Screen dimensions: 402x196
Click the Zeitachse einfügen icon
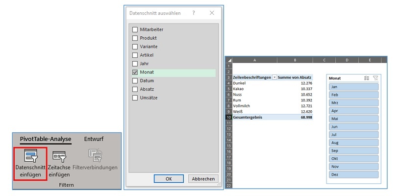[x=58, y=156]
